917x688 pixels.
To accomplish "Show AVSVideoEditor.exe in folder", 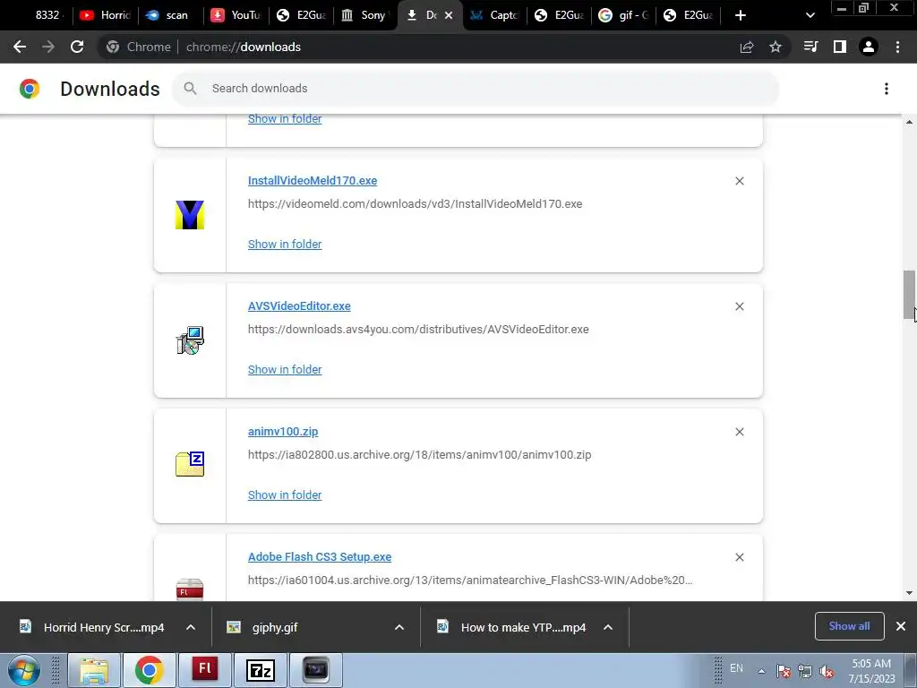I will click(285, 370).
